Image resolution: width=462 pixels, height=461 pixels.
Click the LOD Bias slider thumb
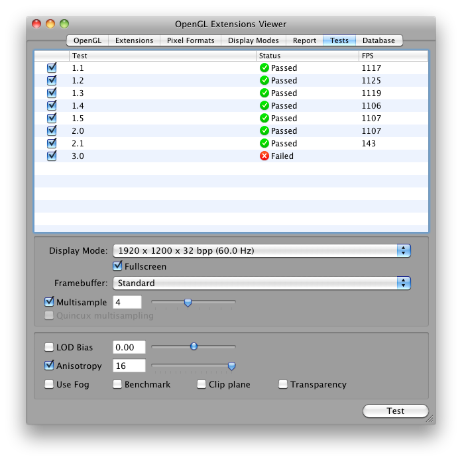194,346
